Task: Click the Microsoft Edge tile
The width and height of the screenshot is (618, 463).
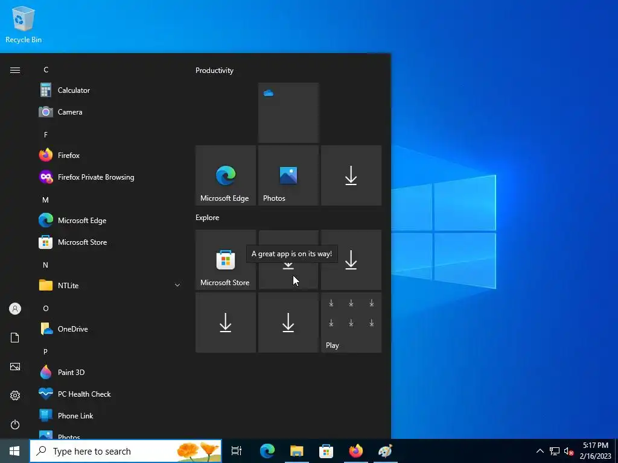Action: [226, 175]
